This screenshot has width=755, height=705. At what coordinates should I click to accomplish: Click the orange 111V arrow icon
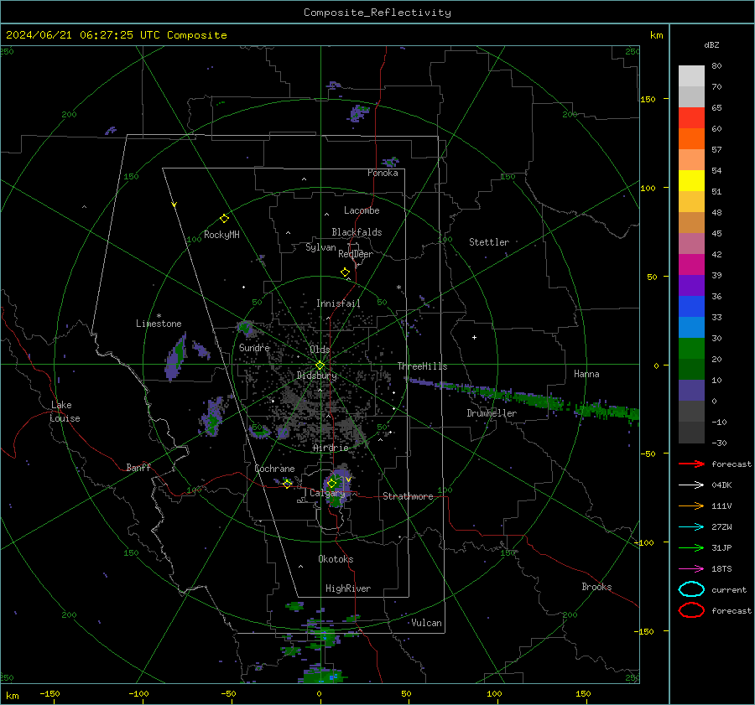(x=691, y=505)
